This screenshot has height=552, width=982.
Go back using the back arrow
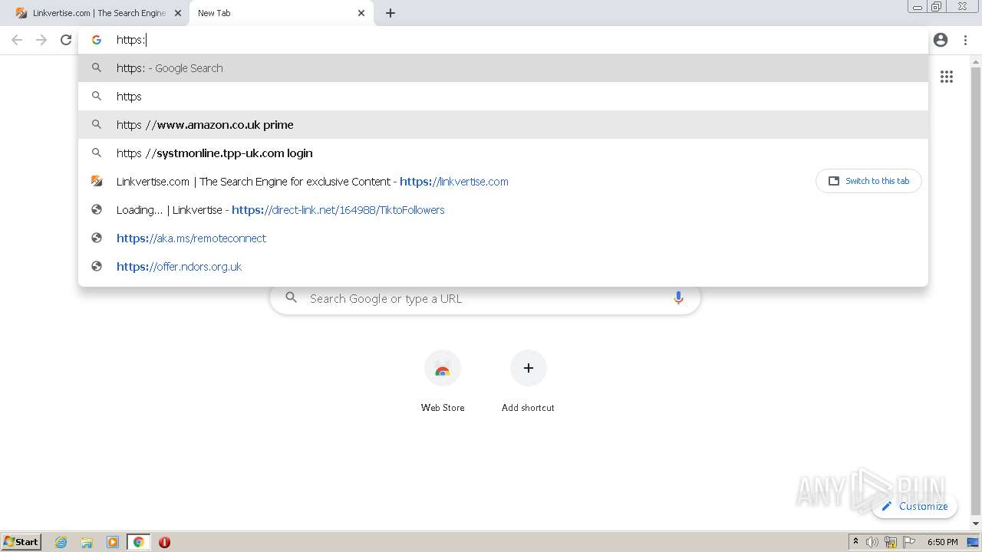click(17, 40)
